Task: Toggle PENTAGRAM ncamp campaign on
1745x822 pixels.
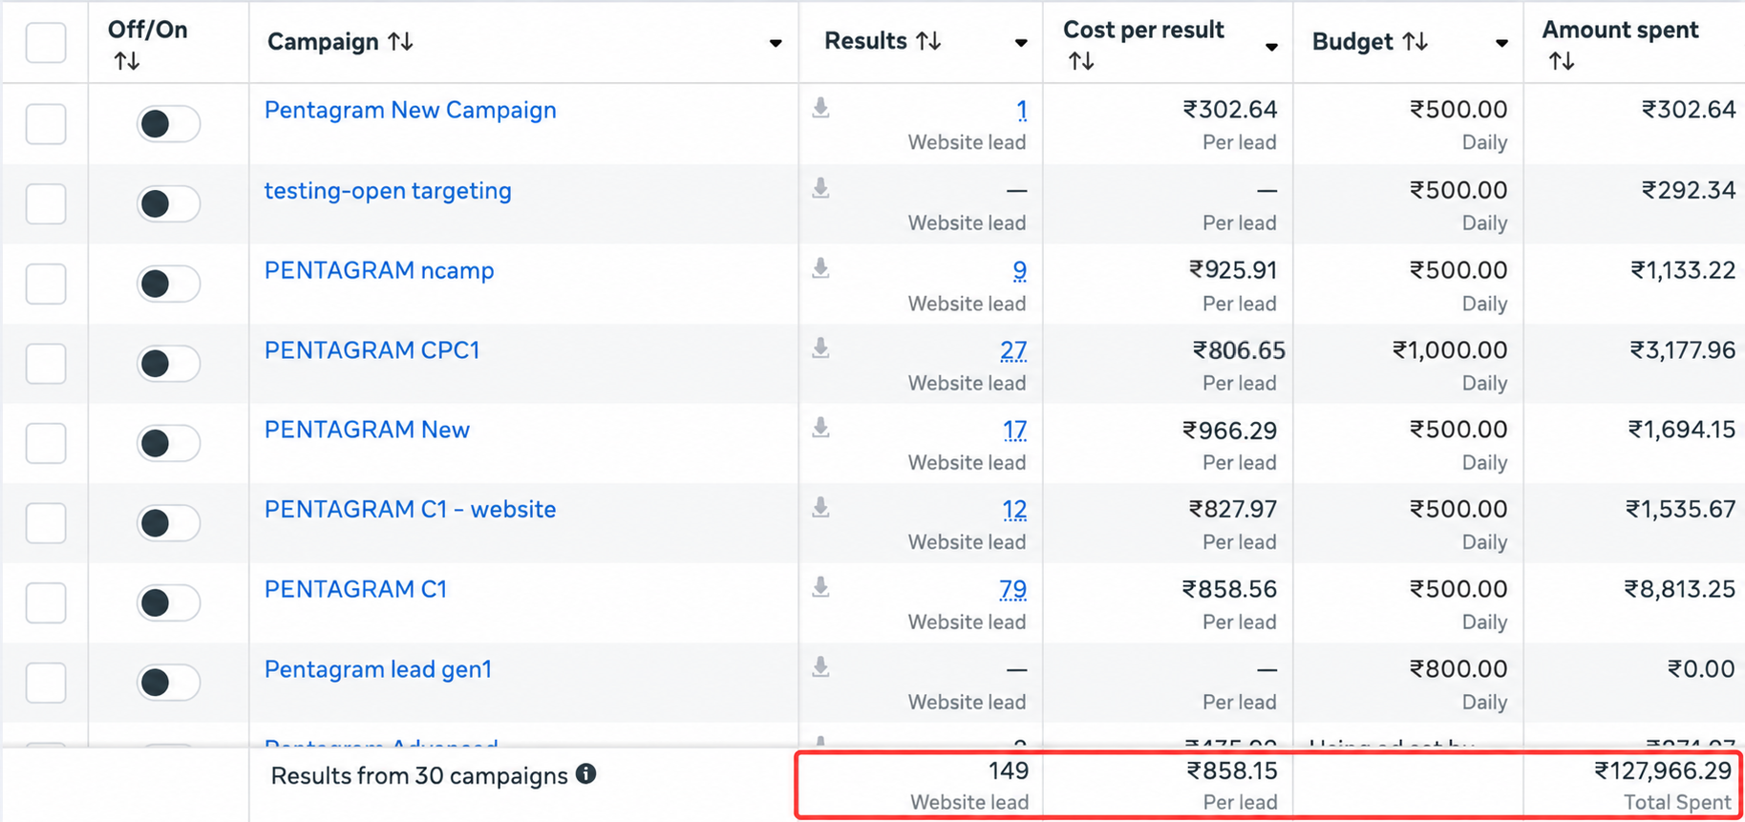Action: 168,284
